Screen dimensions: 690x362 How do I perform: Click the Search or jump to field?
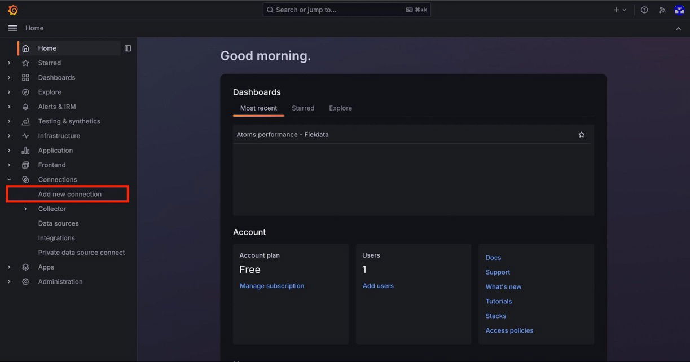pos(346,10)
